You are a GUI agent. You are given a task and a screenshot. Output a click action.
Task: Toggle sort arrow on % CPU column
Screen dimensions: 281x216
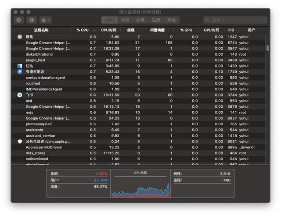click(x=94, y=30)
